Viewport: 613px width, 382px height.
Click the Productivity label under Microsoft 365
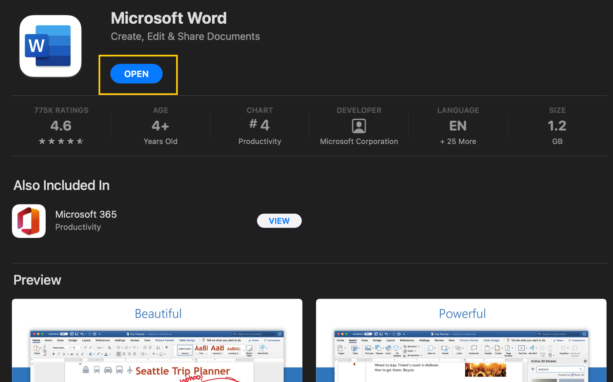pyautogui.click(x=78, y=227)
